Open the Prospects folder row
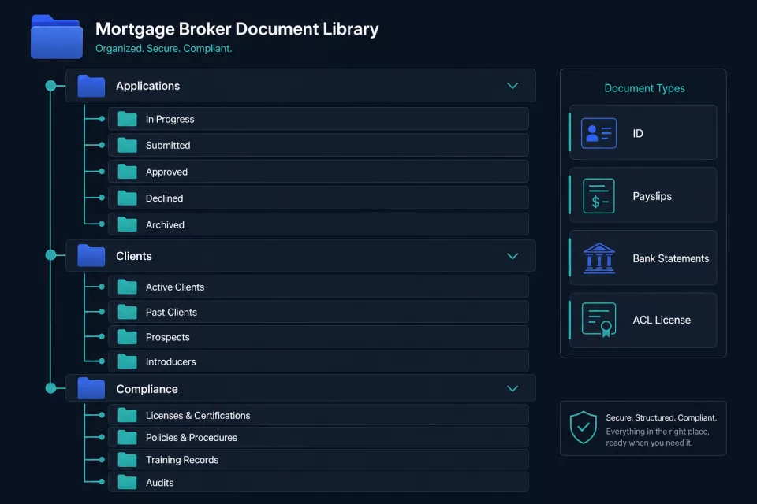This screenshot has height=504, width=757. (x=319, y=336)
